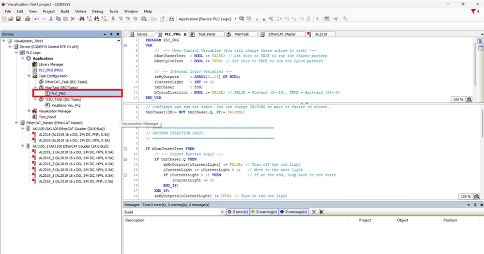The width and height of the screenshot is (484, 254).
Task: Click the Position column header
Action: (x=450, y=220)
